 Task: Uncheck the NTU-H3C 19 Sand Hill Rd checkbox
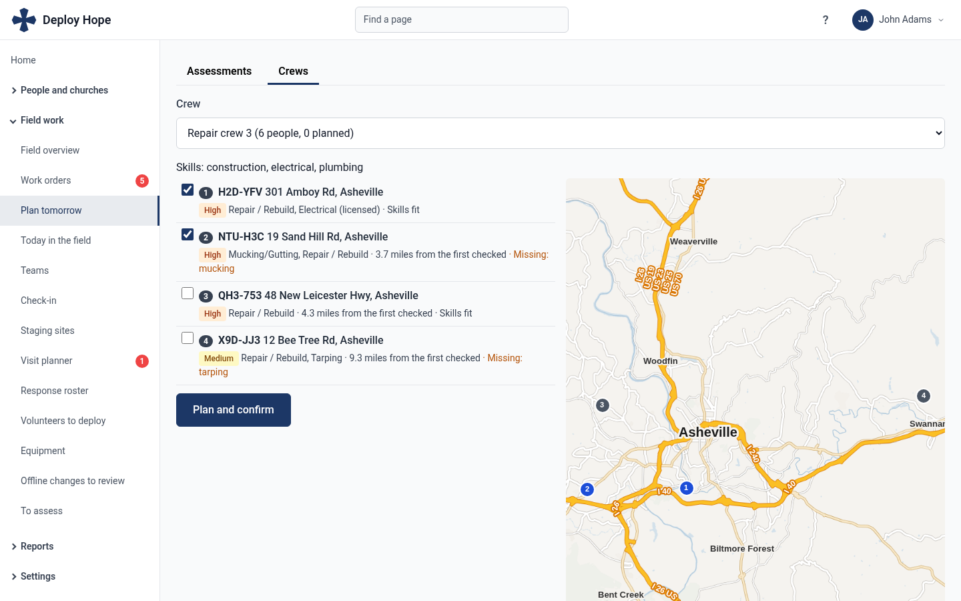coord(188,234)
